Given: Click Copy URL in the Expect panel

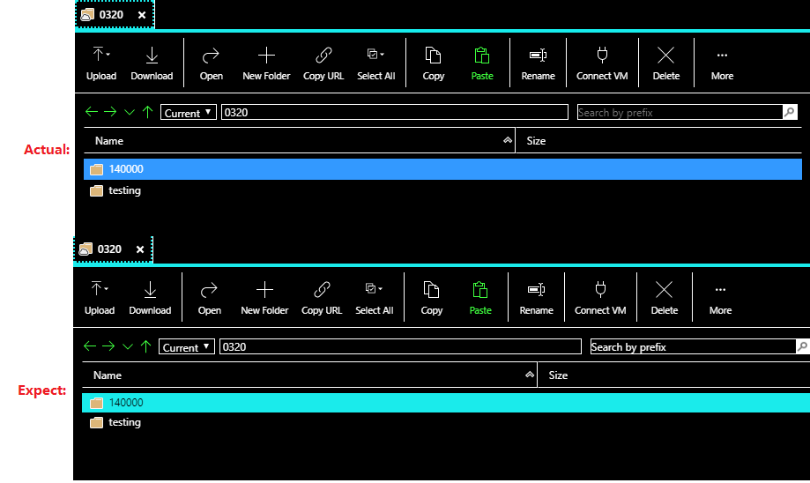Looking at the screenshot, I should (322, 299).
